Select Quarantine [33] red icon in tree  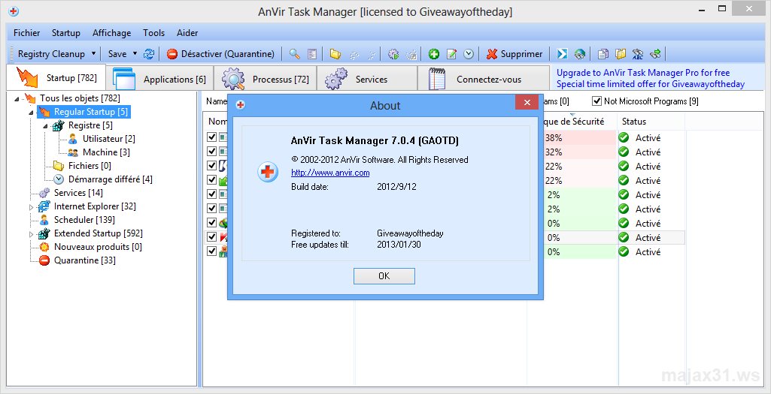(x=44, y=260)
